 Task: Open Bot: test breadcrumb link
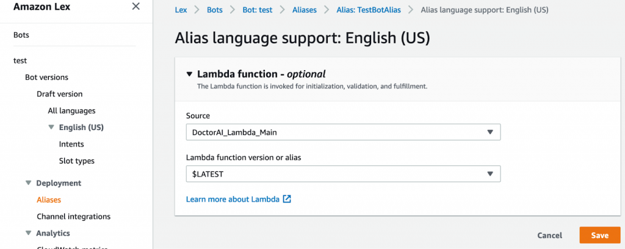pos(258,10)
